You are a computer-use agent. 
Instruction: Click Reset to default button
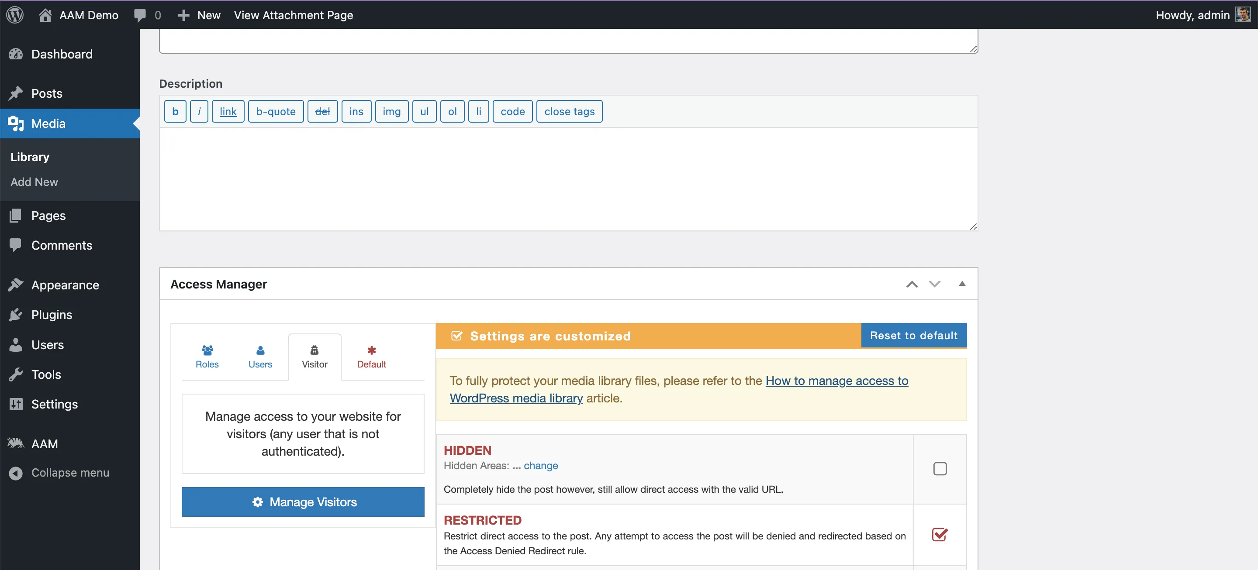click(914, 335)
